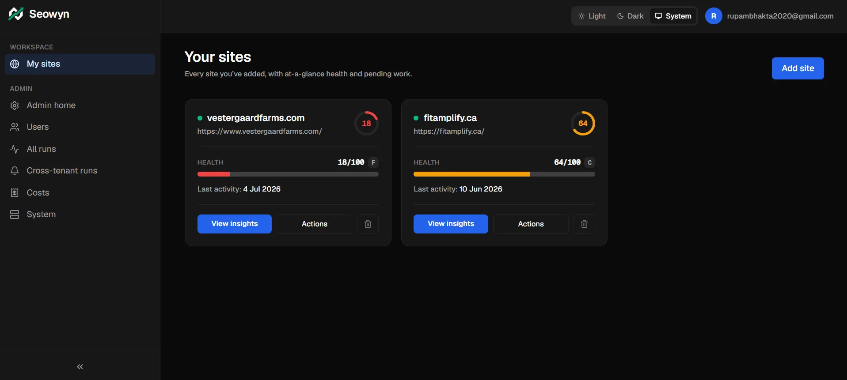847x380 pixels.
Task: Open Cross-tenant runs
Action: tap(80, 171)
